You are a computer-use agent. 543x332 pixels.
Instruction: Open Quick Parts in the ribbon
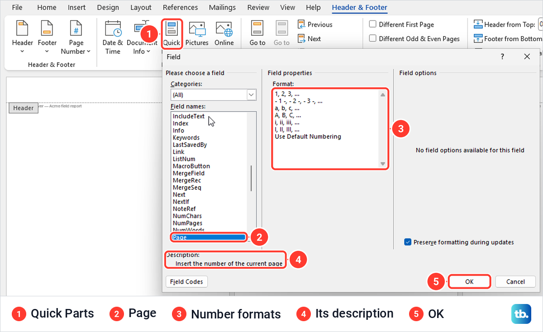click(172, 34)
